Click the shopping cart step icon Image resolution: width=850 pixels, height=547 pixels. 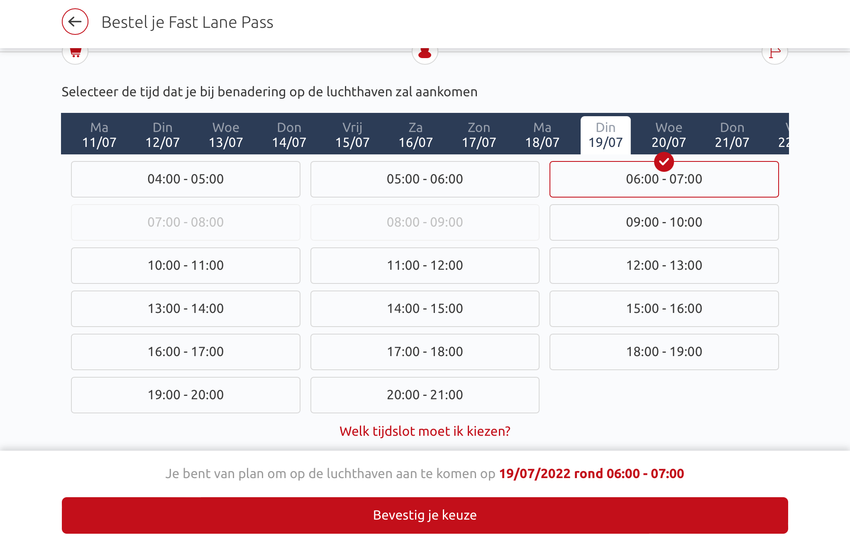pos(75,53)
